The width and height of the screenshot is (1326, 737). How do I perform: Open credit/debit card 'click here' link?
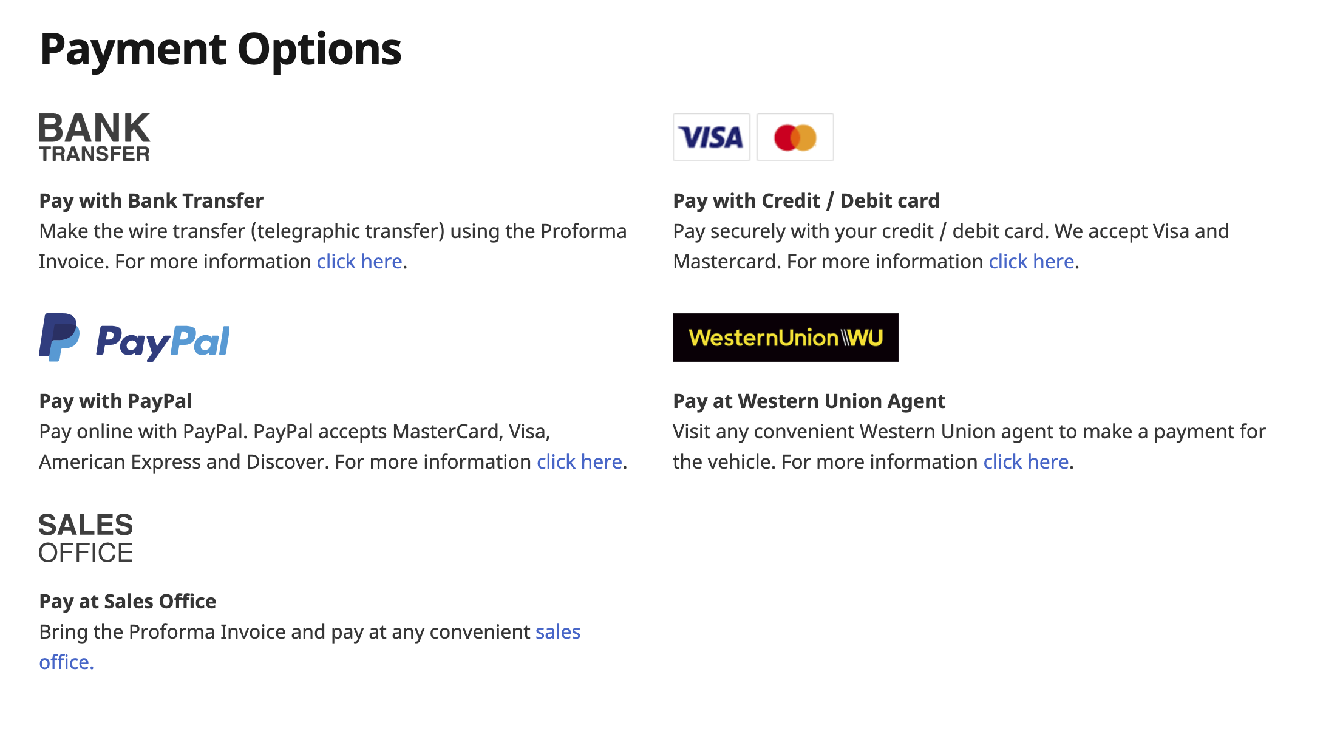(x=1032, y=262)
